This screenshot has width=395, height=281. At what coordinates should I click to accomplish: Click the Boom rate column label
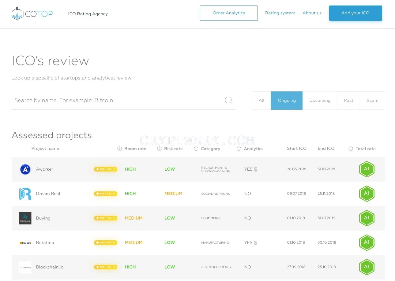click(x=135, y=149)
